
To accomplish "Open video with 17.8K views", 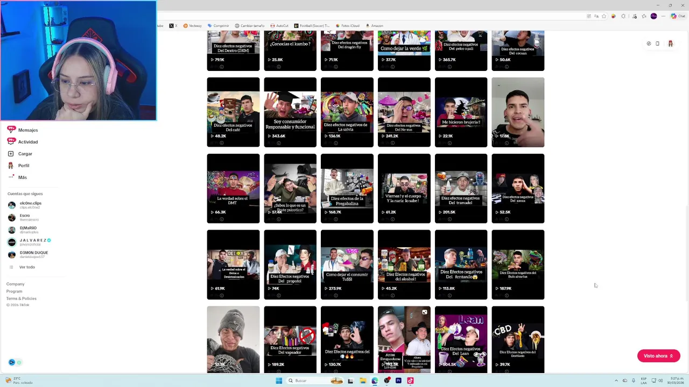I will 518,112.
